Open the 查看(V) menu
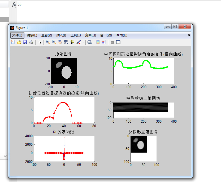 tap(46, 35)
